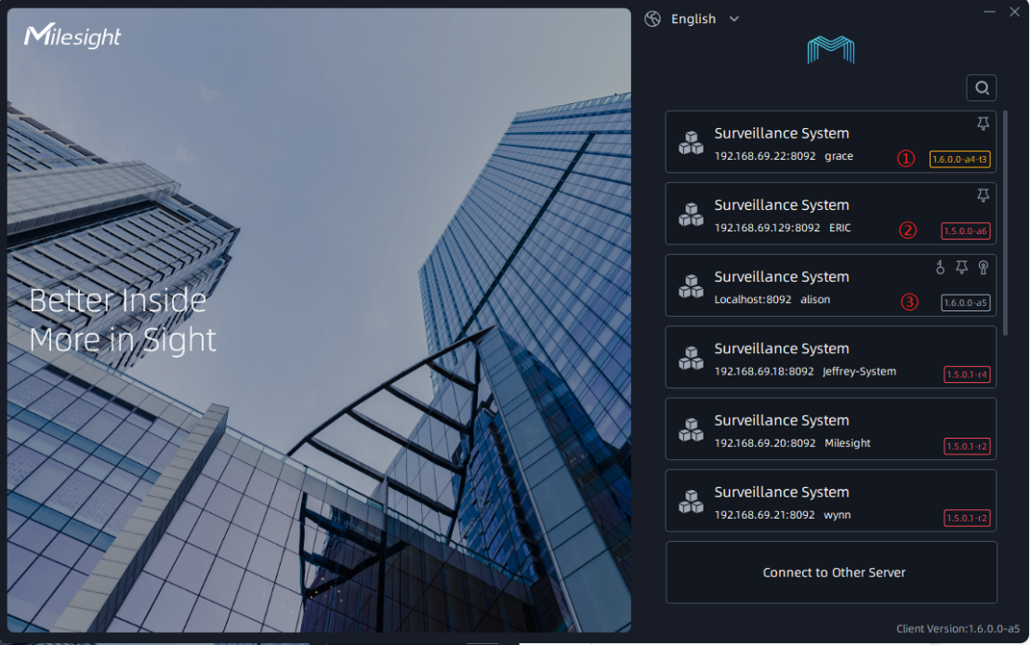1030x645 pixels.
Task: Click the 1.5.0.1-r2 badge on wynn server
Action: pos(967,518)
